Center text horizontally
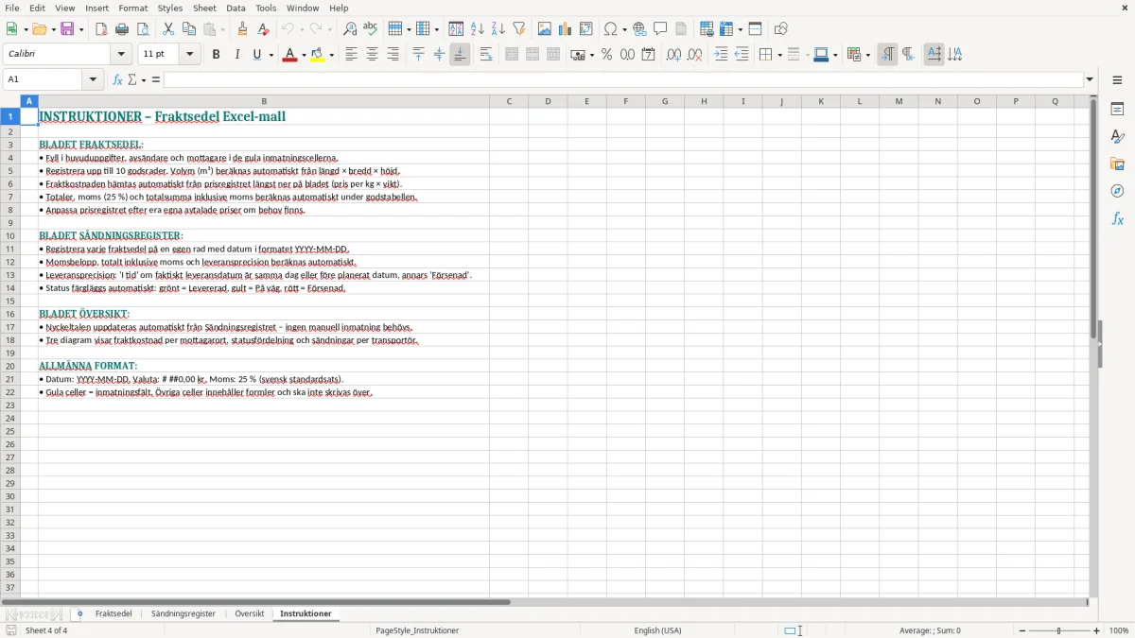The image size is (1135, 638). pyautogui.click(x=372, y=55)
